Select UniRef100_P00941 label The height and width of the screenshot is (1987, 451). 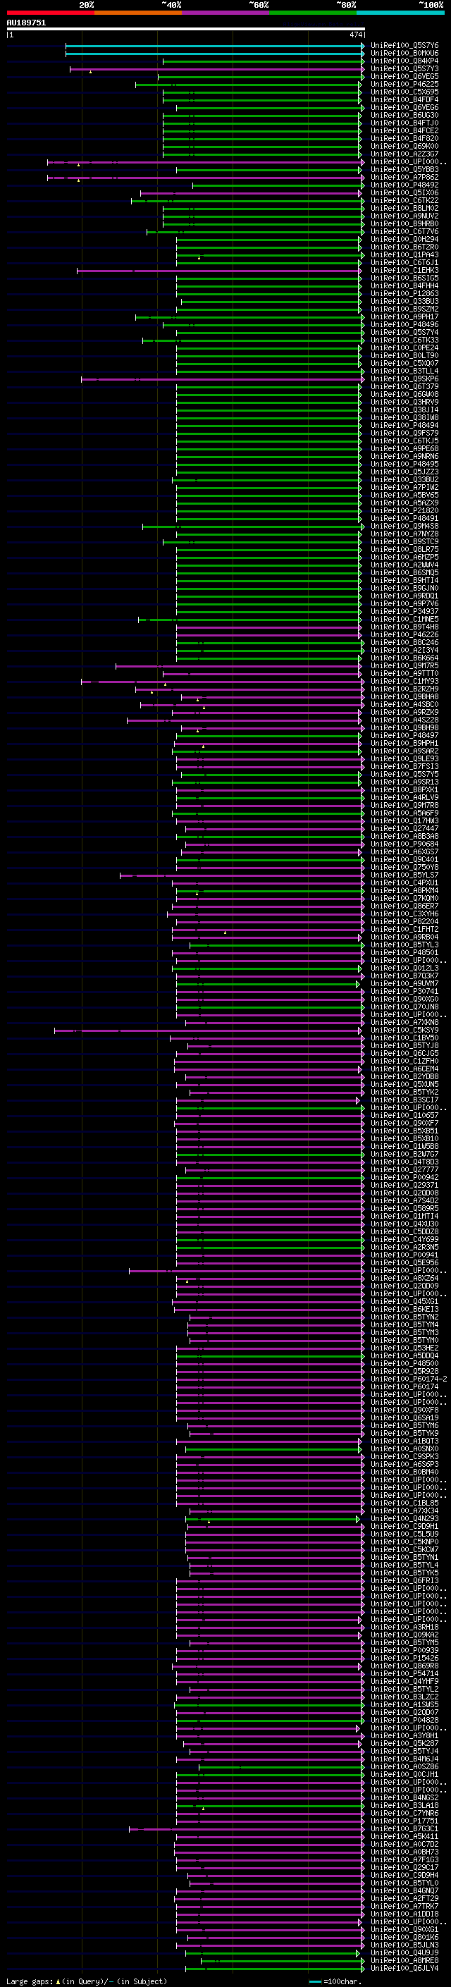point(404,1255)
